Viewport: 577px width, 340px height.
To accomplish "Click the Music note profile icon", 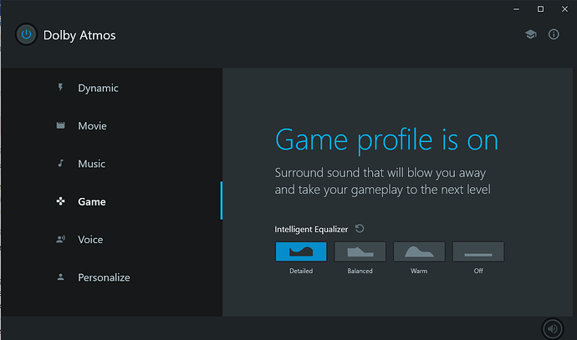I will [x=60, y=164].
